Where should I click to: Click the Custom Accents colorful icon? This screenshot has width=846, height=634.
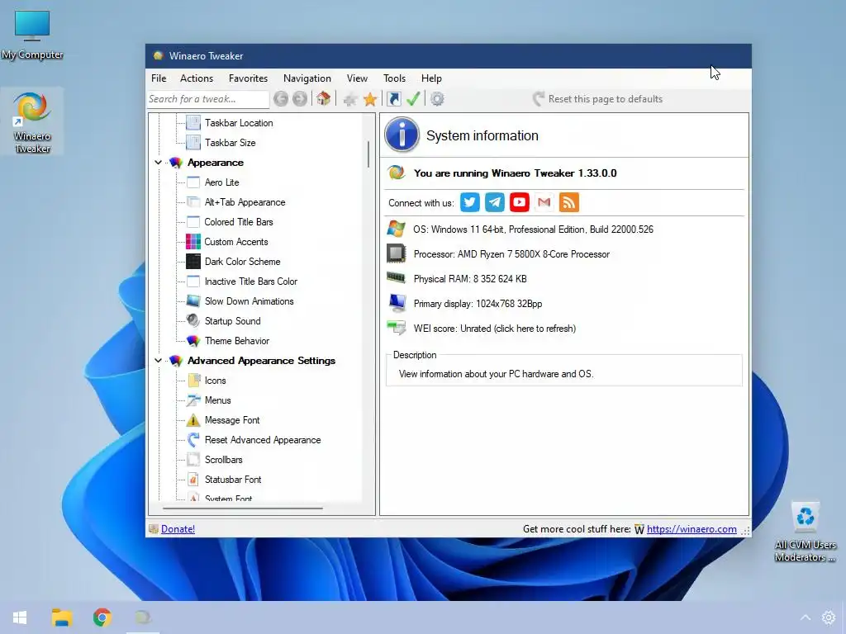click(x=193, y=242)
